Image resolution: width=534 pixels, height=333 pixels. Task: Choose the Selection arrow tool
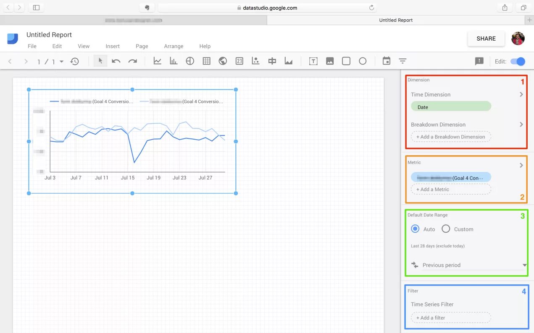tap(100, 61)
